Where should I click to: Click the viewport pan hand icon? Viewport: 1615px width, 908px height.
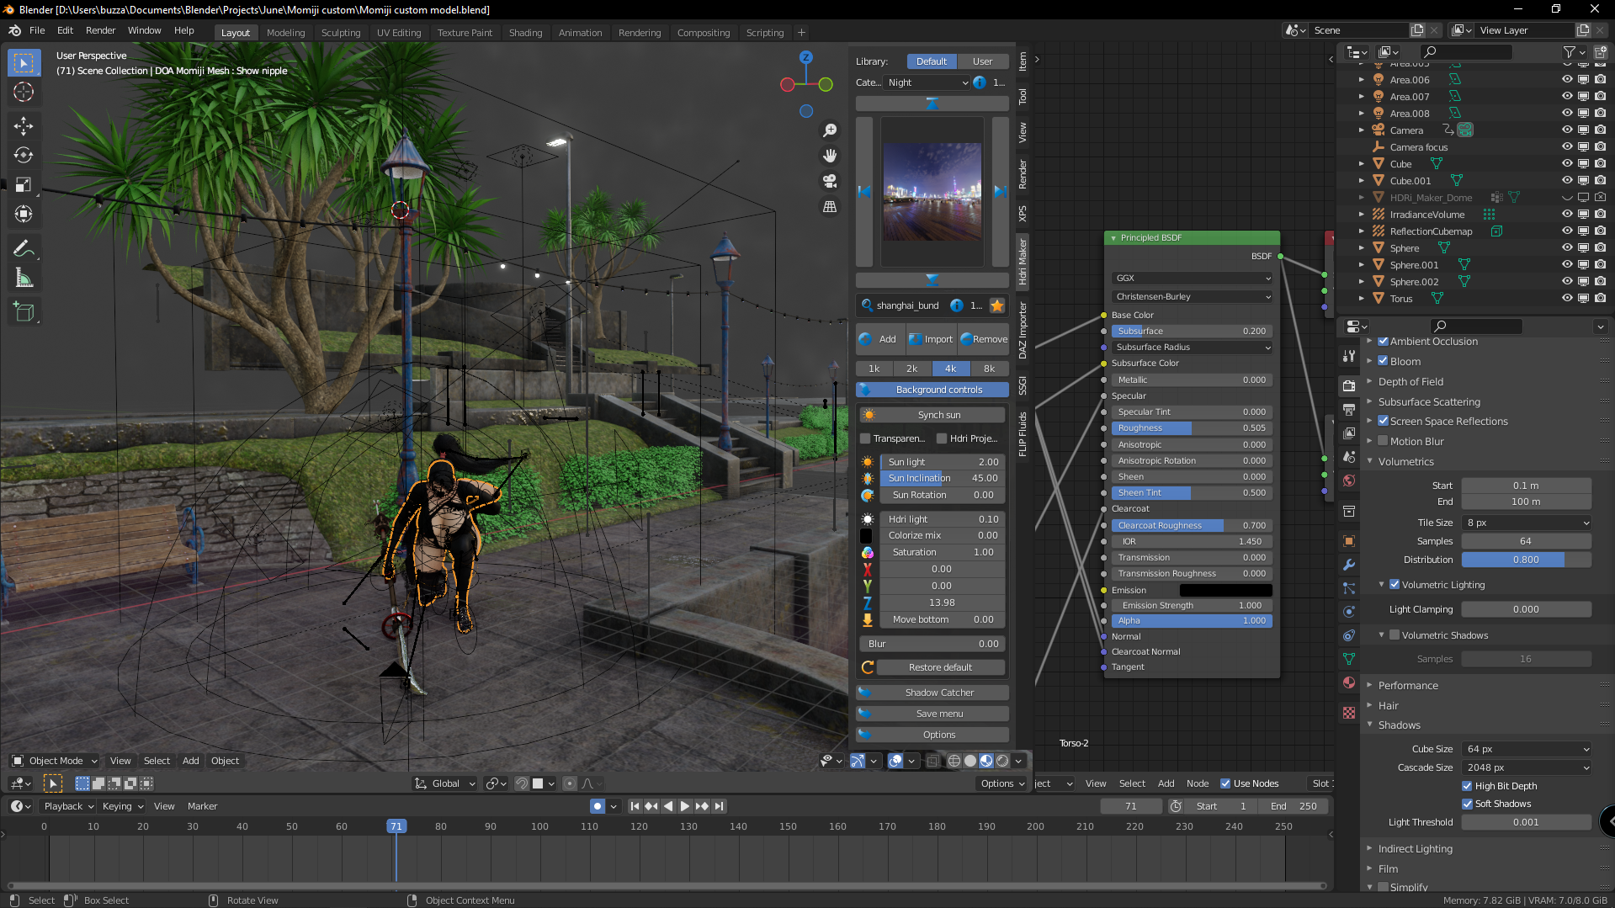[830, 156]
